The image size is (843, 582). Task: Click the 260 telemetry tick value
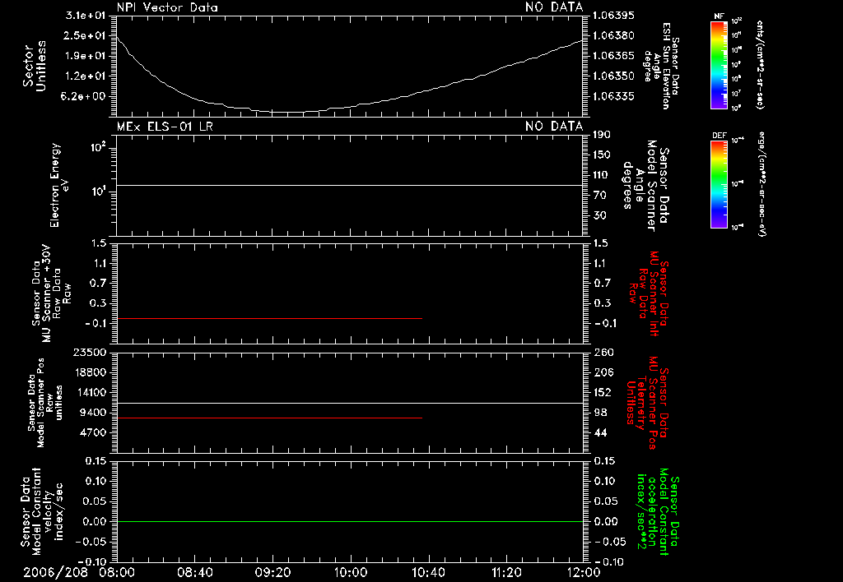(x=603, y=353)
